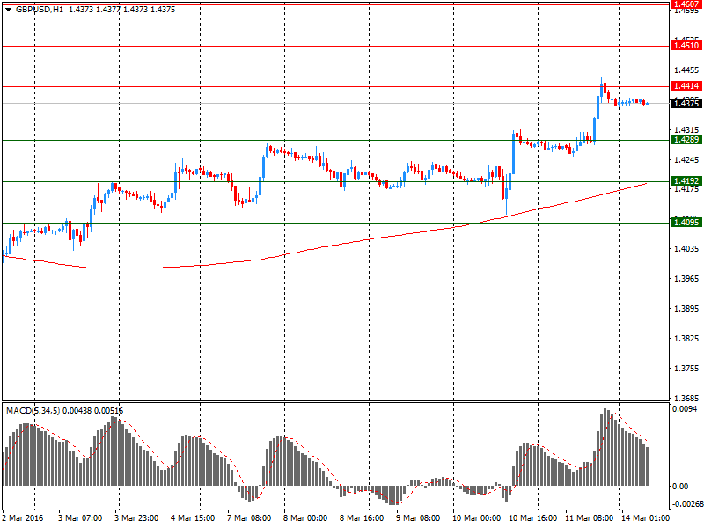Click the 1.4510 resistance price label
The width and height of the screenshot is (704, 528).
(x=686, y=46)
